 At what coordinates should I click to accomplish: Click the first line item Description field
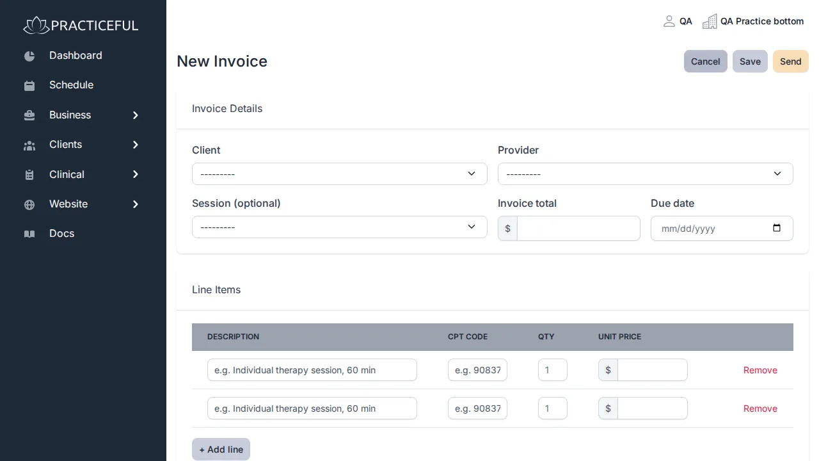point(312,370)
